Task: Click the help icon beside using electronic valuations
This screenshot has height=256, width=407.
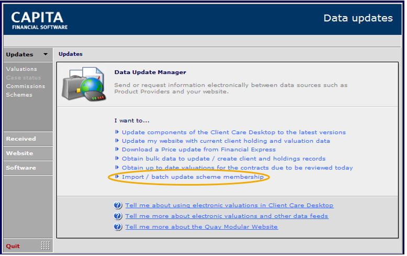Action: click(x=118, y=205)
